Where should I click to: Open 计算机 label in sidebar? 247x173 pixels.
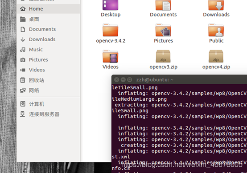click(37, 104)
